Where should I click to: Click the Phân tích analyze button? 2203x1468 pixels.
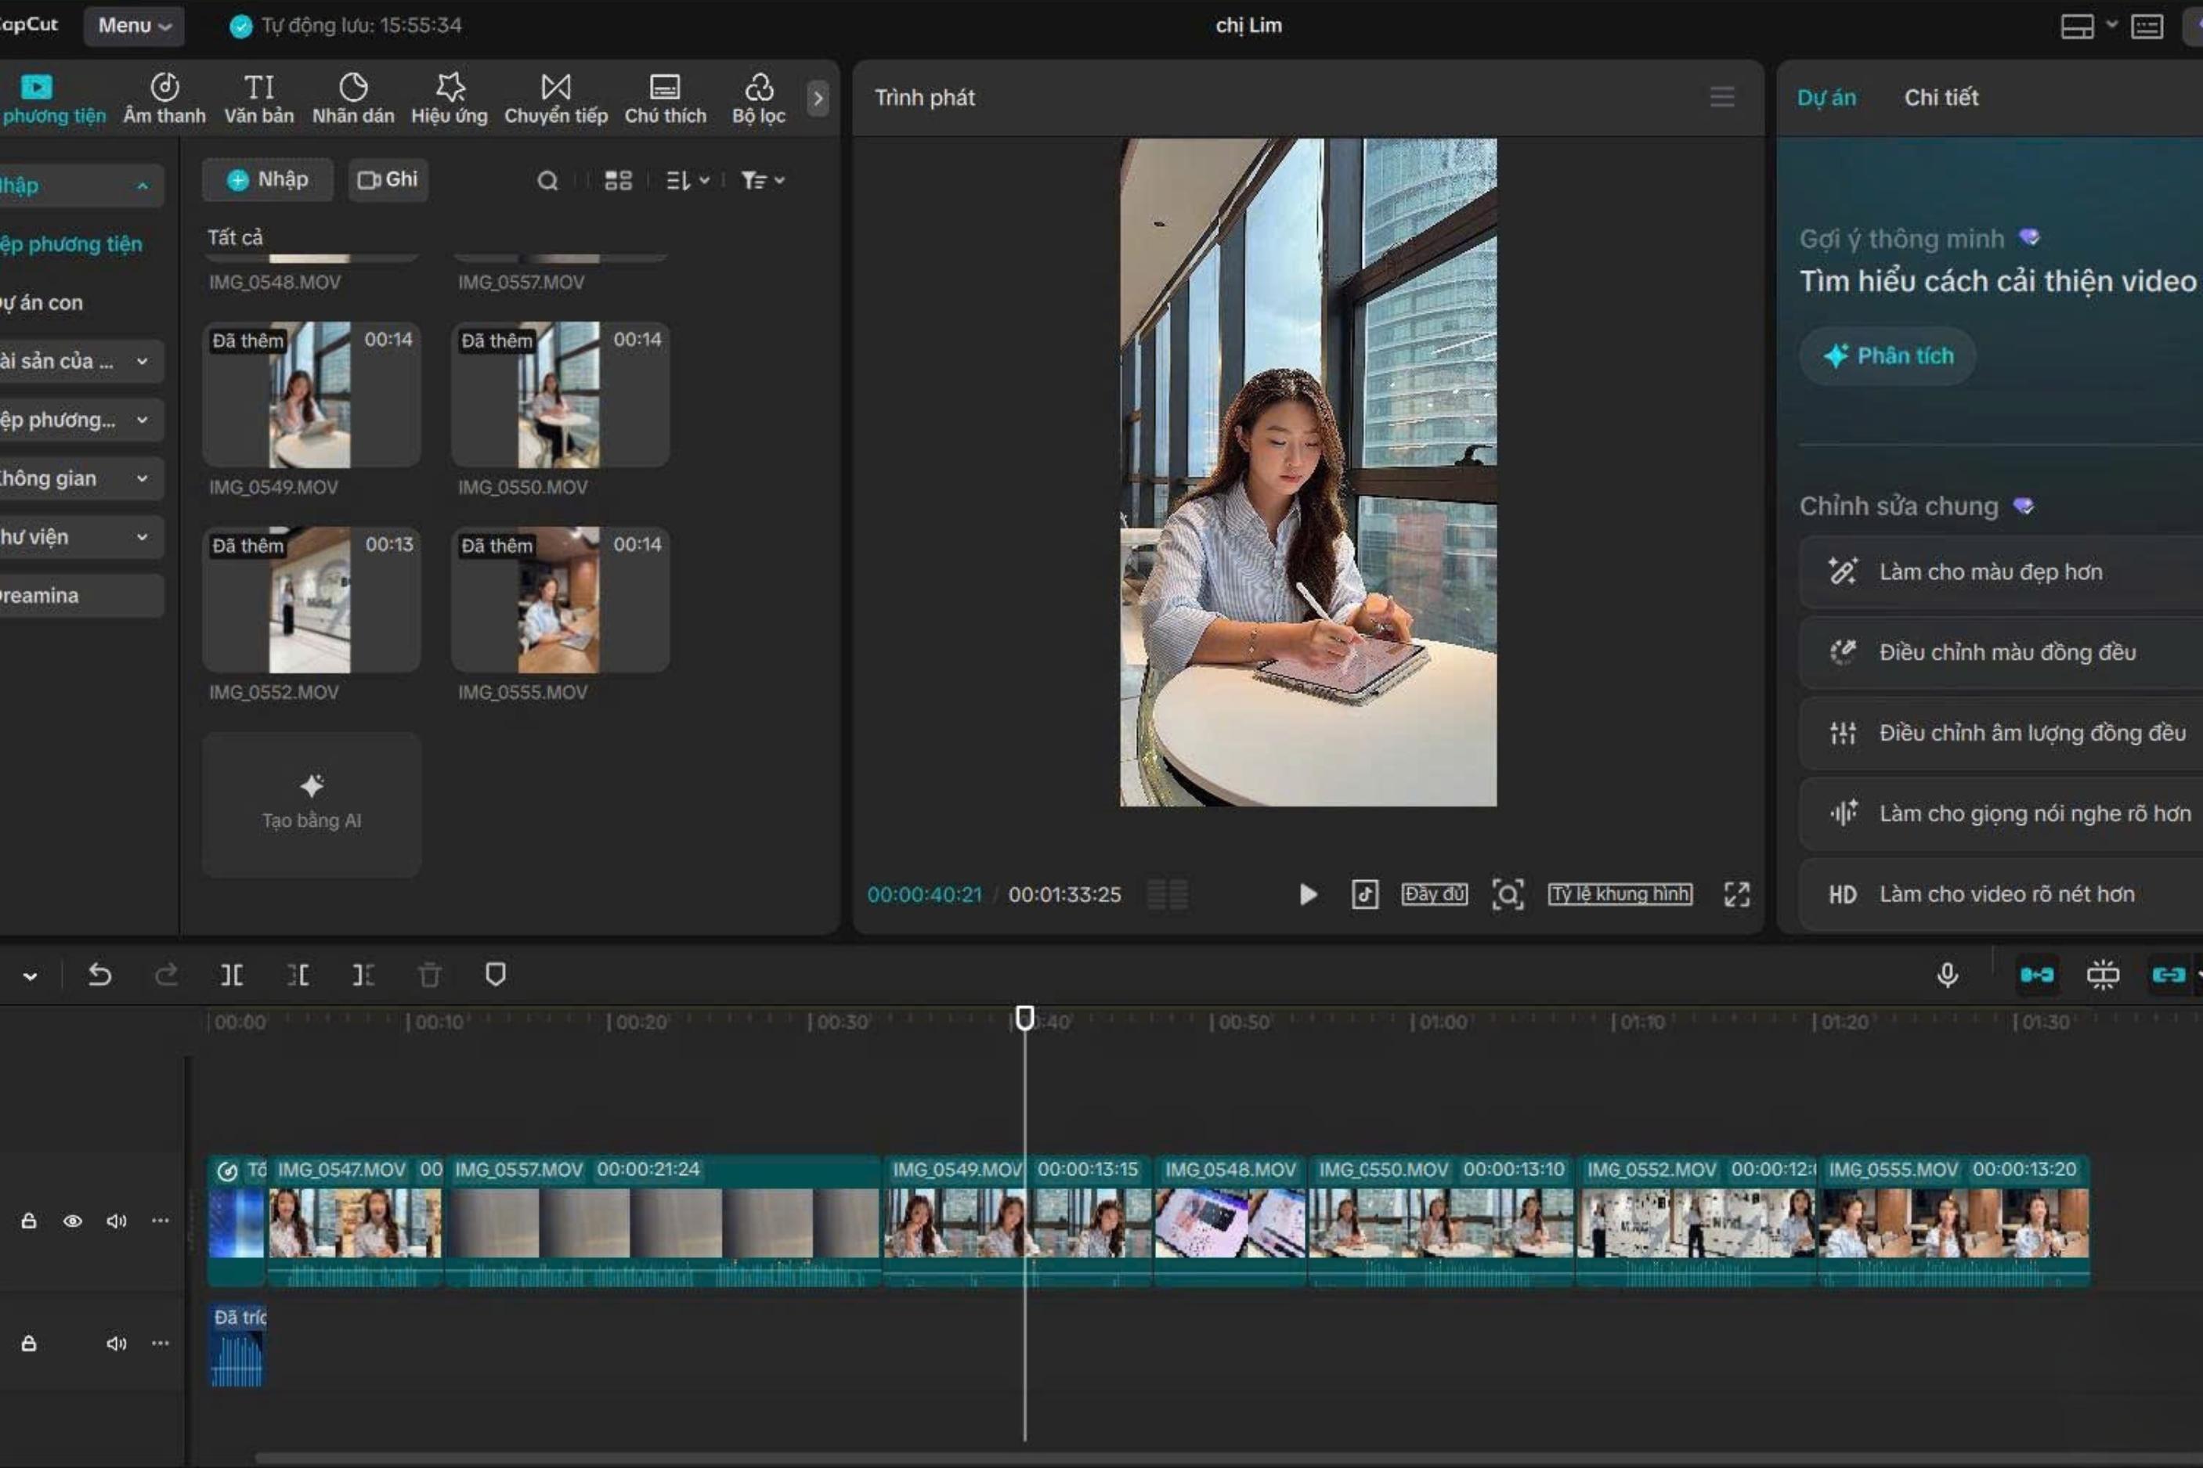click(1887, 355)
